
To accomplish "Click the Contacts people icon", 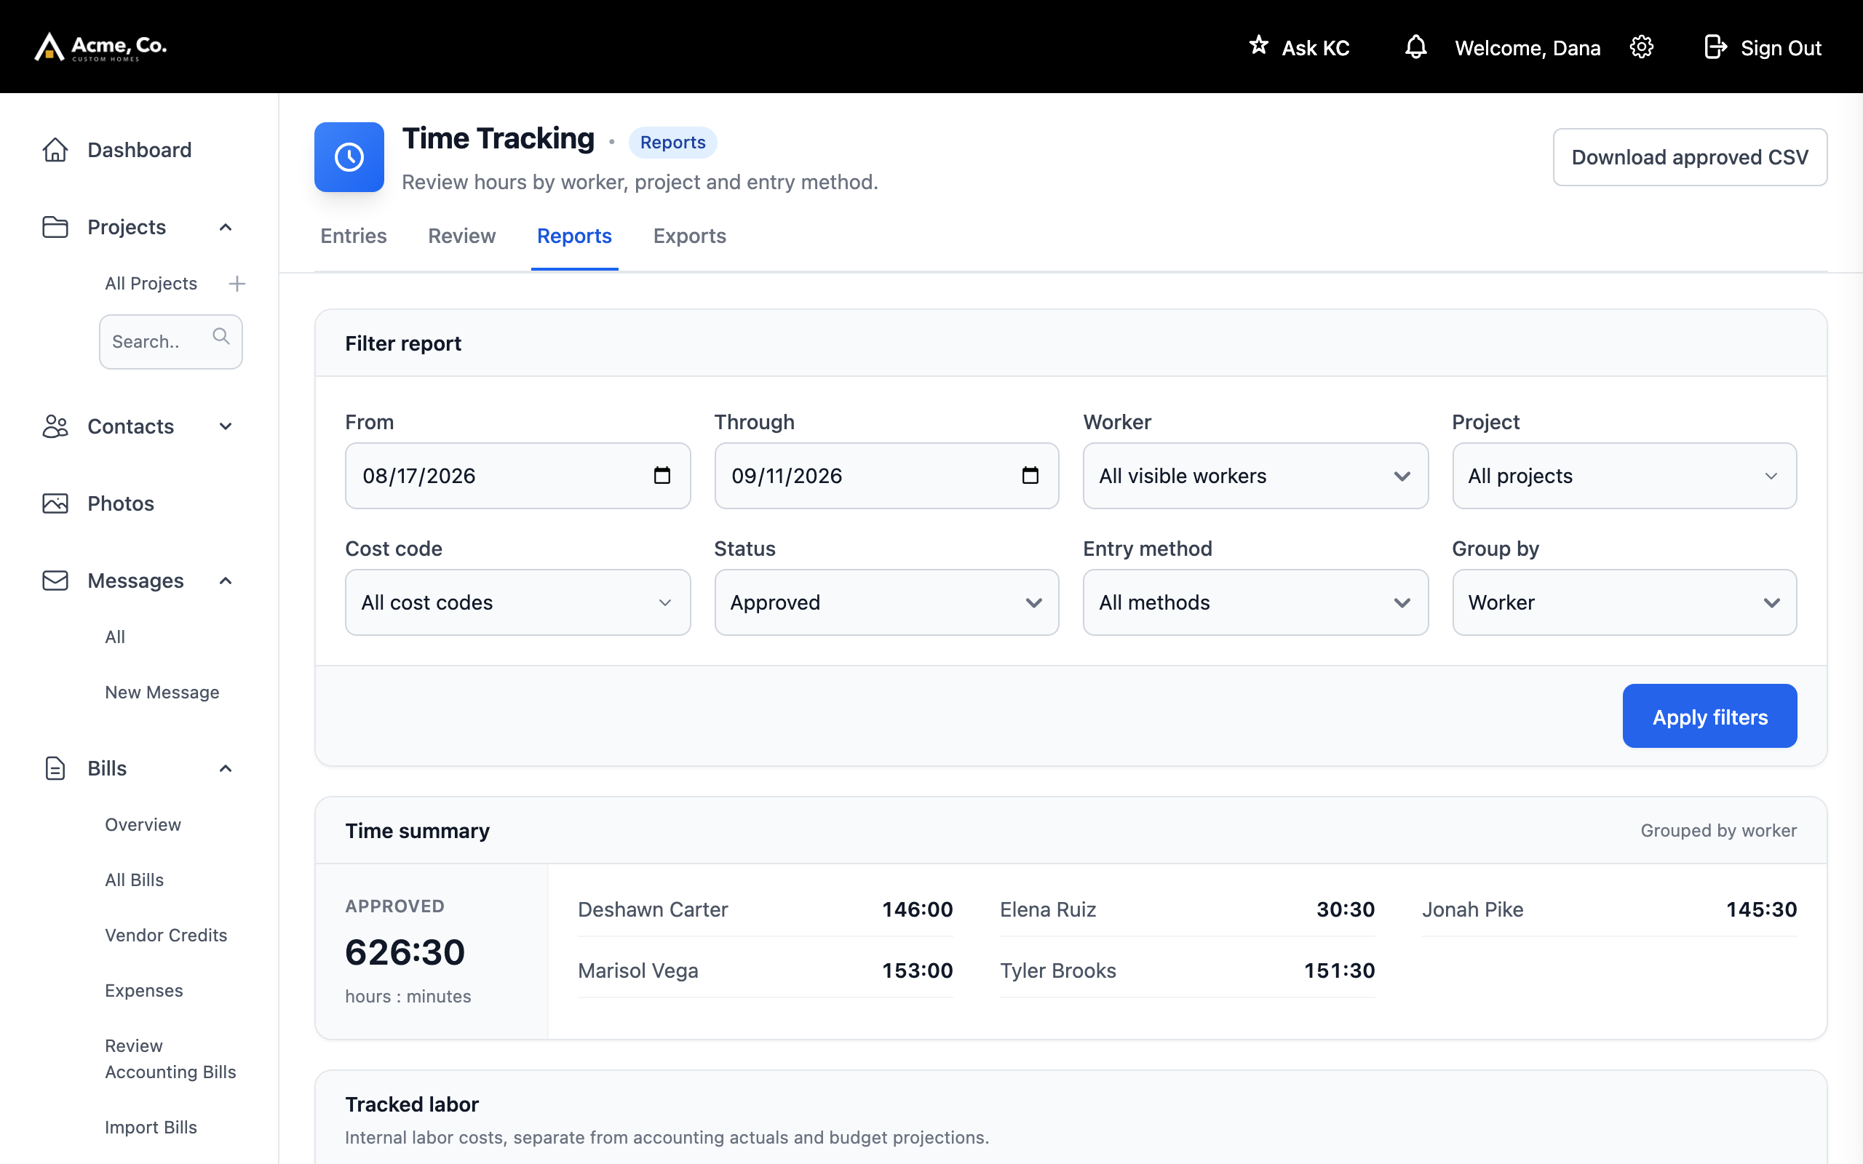I will tap(55, 426).
